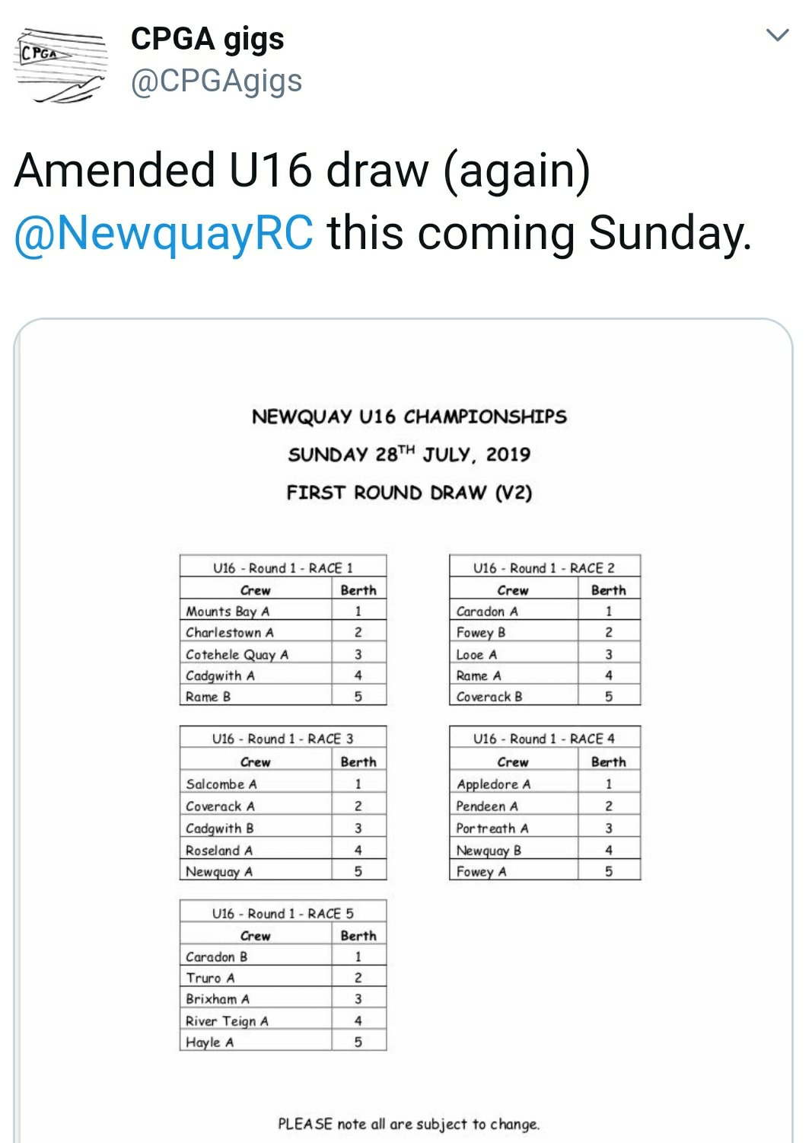This screenshot has width=812, height=1143.
Task: Open the @NewquayRC mention link
Action: [x=164, y=232]
